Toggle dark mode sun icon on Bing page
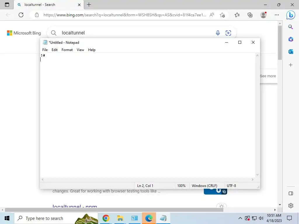The image size is (299, 224). [221, 206]
